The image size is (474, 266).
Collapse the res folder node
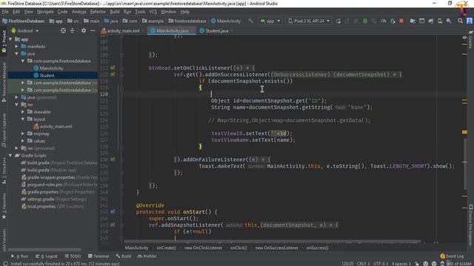(x=16, y=105)
